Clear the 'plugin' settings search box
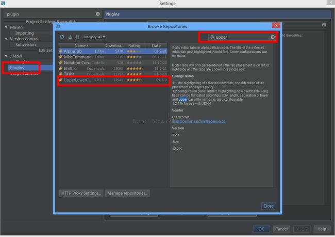The height and width of the screenshot is (237, 335). click(x=97, y=14)
